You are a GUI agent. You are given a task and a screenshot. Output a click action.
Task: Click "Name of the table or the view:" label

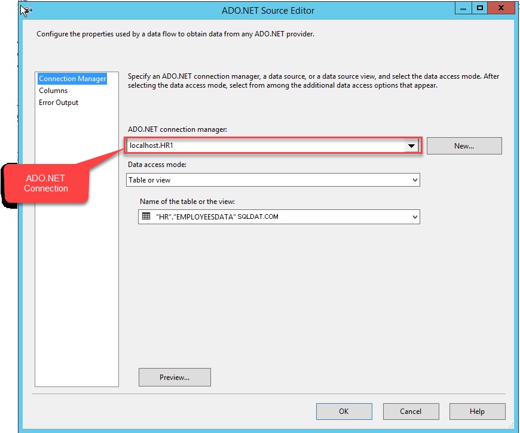(187, 201)
